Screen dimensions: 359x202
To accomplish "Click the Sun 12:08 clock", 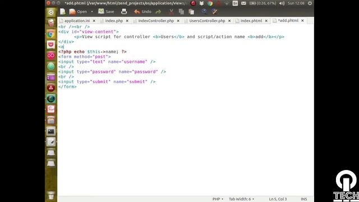I will [x=296, y=3].
